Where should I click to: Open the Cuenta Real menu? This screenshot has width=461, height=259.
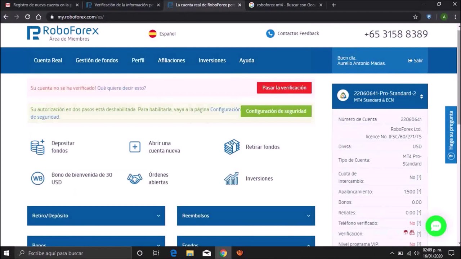(x=48, y=60)
